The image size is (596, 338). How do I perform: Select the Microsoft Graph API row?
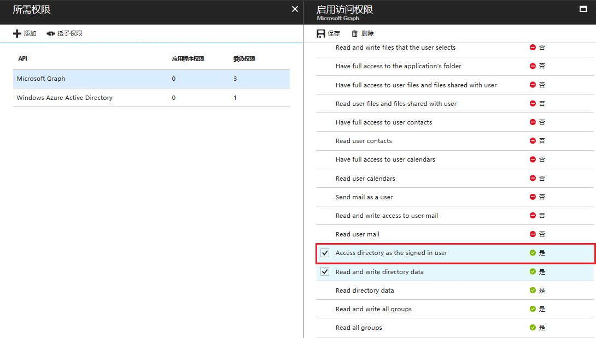coord(41,79)
